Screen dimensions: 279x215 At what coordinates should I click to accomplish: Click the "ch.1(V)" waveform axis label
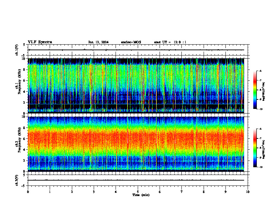click(x=17, y=50)
